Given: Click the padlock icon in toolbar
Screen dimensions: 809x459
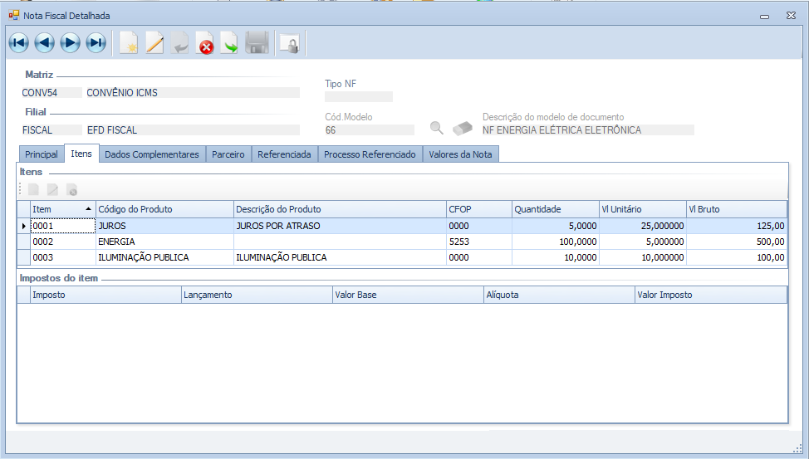Looking at the screenshot, I should click(290, 43).
